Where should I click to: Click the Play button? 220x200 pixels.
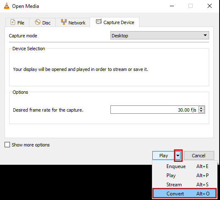pos(164,156)
